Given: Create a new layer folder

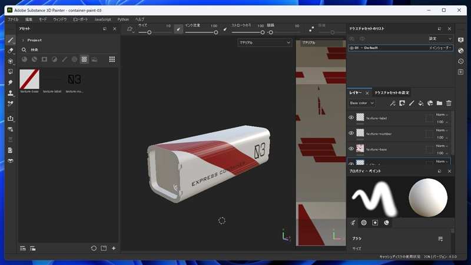Looking at the screenshot, I should click(439, 103).
